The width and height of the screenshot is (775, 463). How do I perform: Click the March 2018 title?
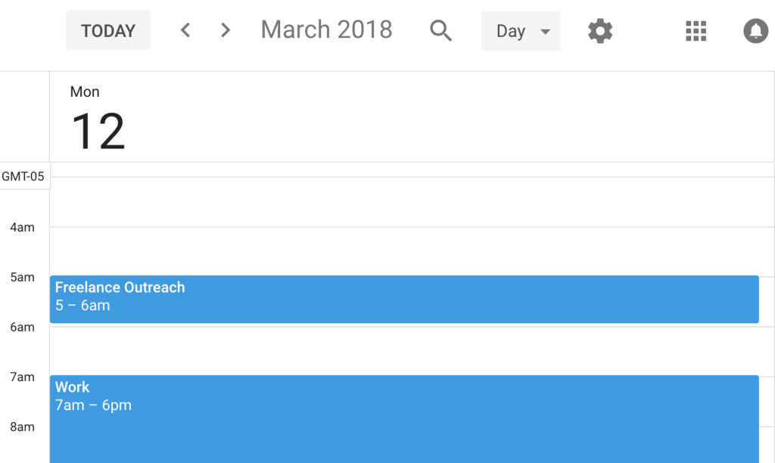[x=326, y=30]
